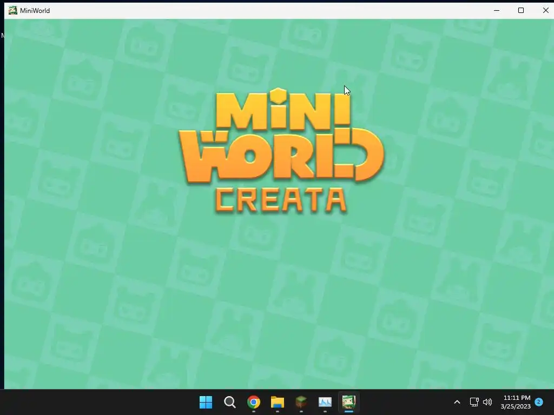Click the MiniWorld title bar app icon

13,11
